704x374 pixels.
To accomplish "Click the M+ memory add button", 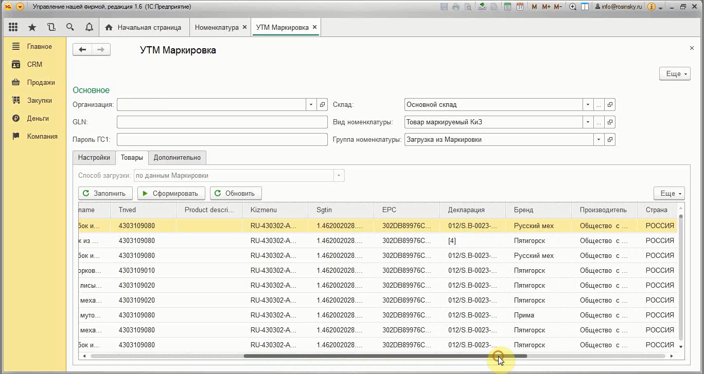I will [x=546, y=7].
